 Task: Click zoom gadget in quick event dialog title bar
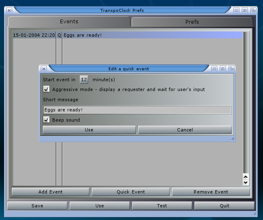pyautogui.click(x=223, y=69)
